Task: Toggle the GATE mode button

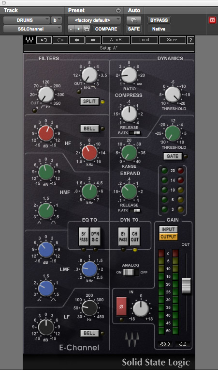Action: 173,156
